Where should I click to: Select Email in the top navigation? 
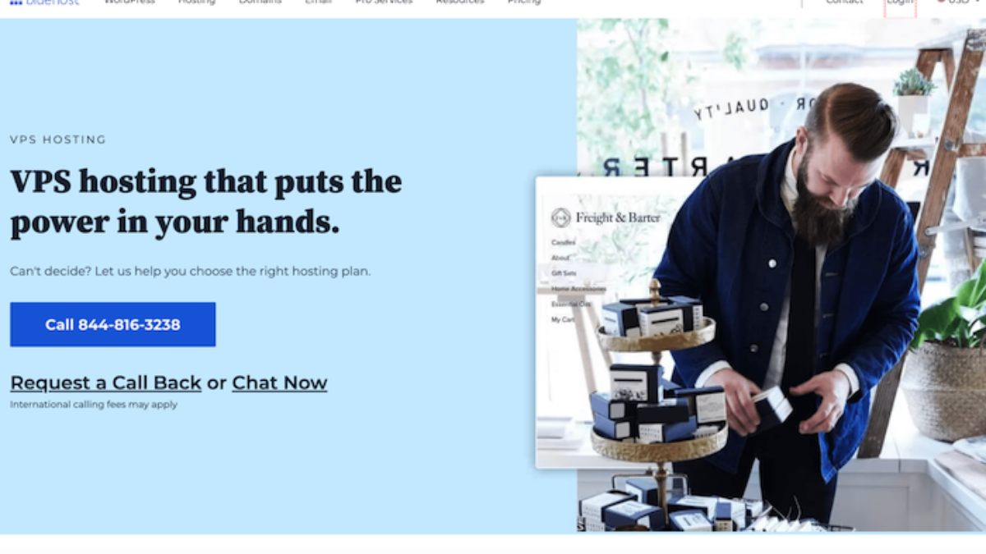(x=318, y=2)
